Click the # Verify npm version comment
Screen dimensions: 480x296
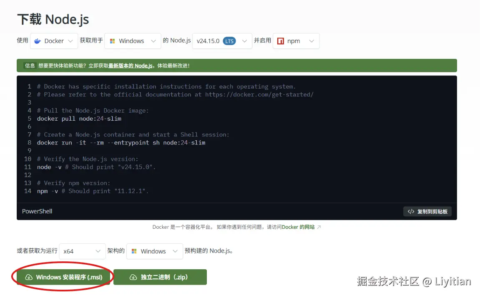[x=73, y=183]
